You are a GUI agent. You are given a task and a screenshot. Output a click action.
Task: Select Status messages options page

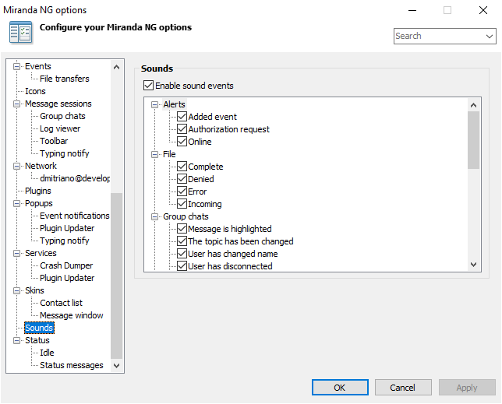click(x=72, y=365)
